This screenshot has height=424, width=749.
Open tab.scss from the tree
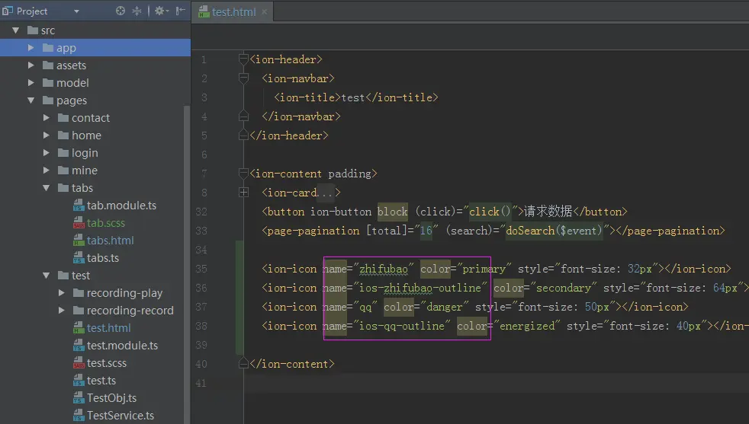pos(105,223)
